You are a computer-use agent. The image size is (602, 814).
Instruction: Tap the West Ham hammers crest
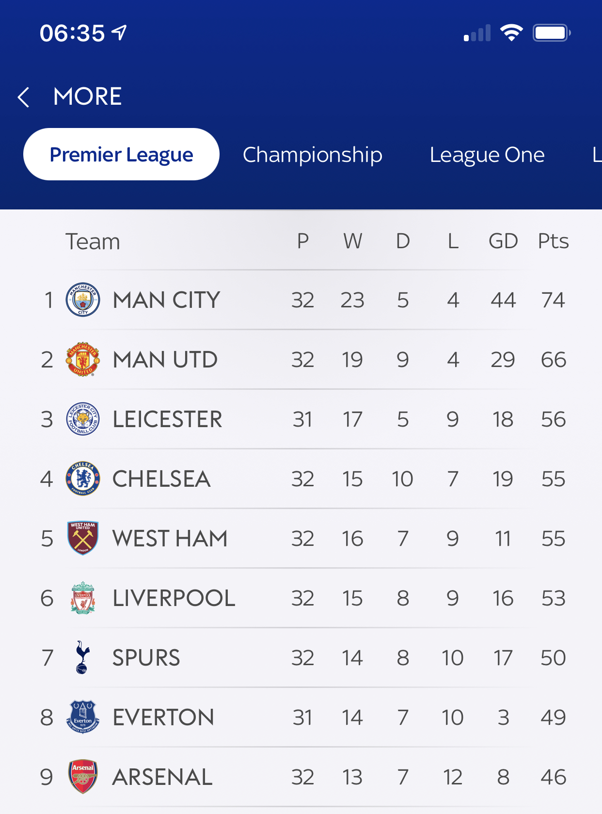click(x=83, y=538)
